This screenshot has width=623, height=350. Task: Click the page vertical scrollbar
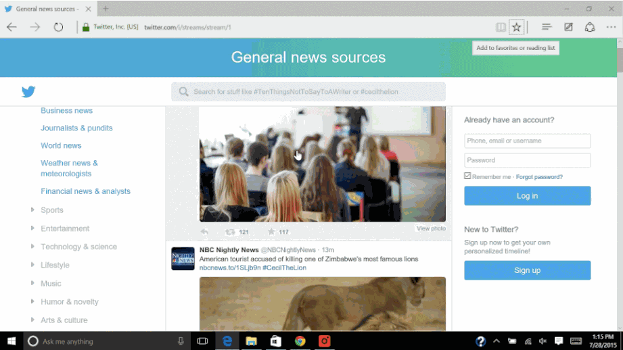620,184
